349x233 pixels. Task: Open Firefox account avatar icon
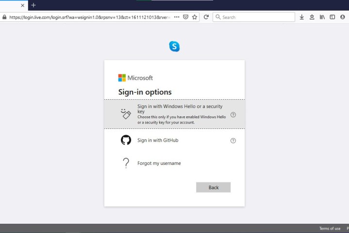pyautogui.click(x=343, y=17)
